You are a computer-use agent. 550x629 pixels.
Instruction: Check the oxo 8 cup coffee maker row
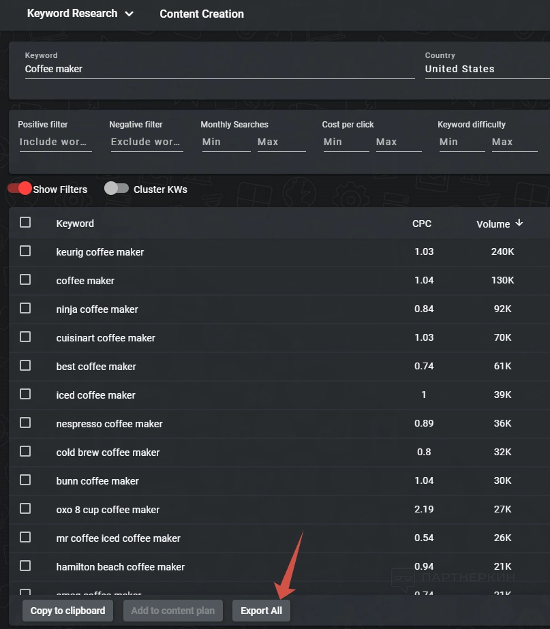pos(25,508)
